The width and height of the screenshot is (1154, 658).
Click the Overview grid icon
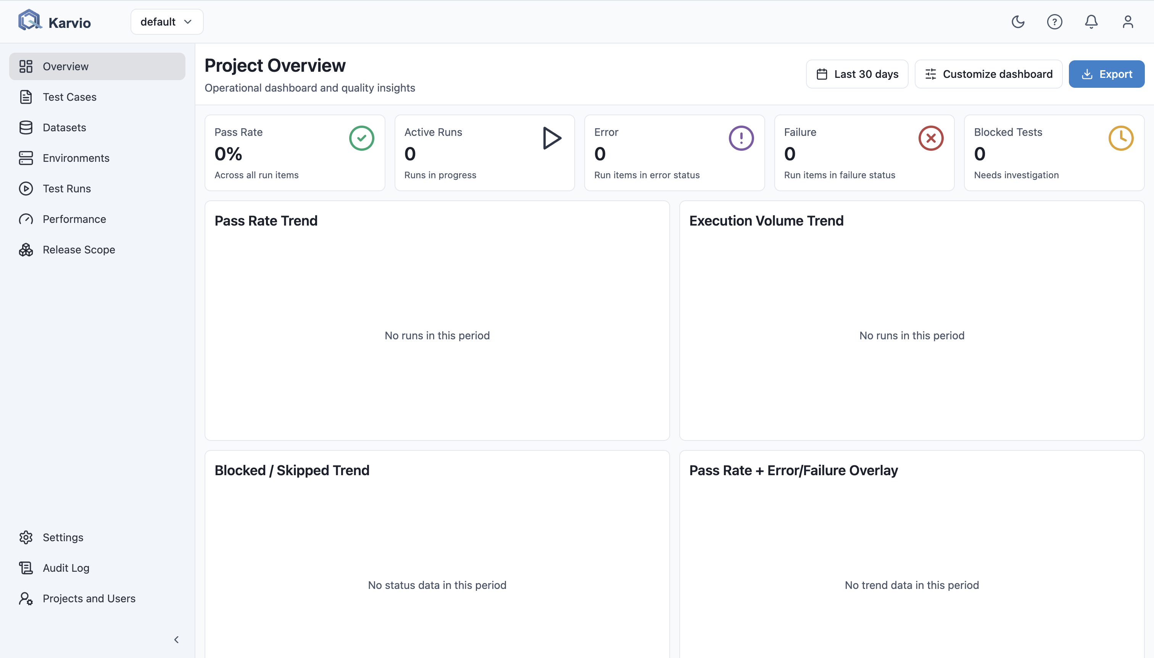(26, 66)
